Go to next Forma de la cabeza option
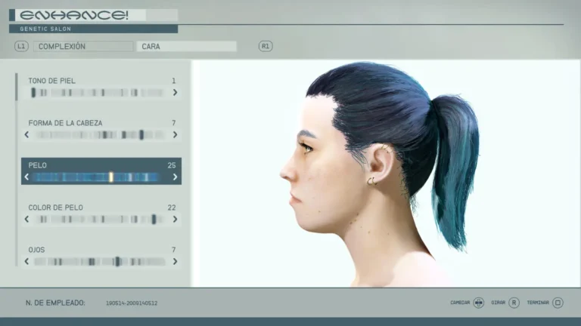The image size is (581, 326). point(175,135)
